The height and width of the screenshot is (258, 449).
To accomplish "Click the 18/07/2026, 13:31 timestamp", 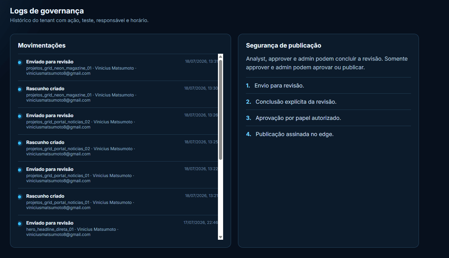I will coord(201,61).
